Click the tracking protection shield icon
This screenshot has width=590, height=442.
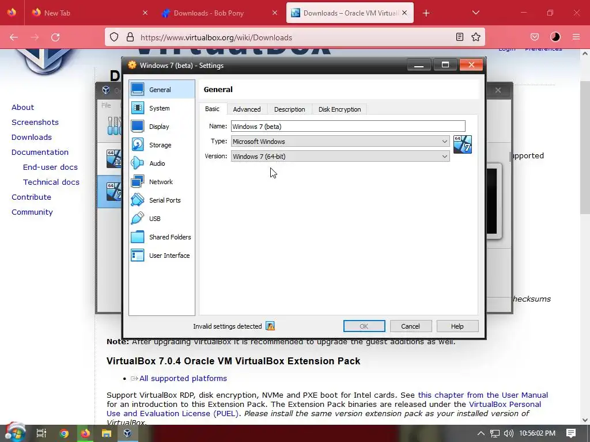pyautogui.click(x=114, y=37)
